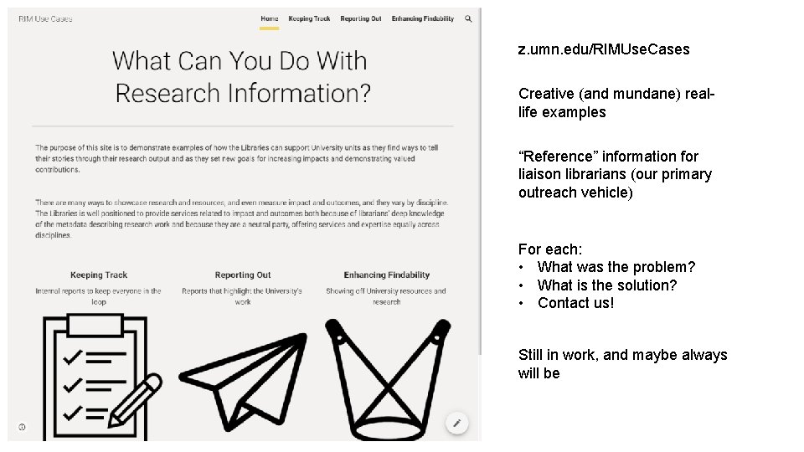Click the pencil edit floating button
The image size is (804, 452).
click(457, 423)
